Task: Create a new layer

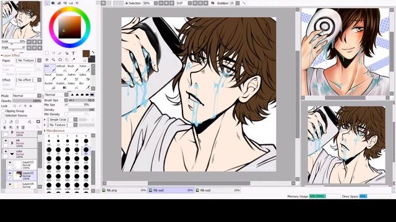Action: point(4,122)
